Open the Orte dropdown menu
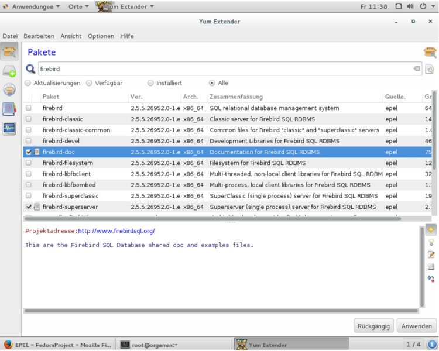 click(x=78, y=6)
